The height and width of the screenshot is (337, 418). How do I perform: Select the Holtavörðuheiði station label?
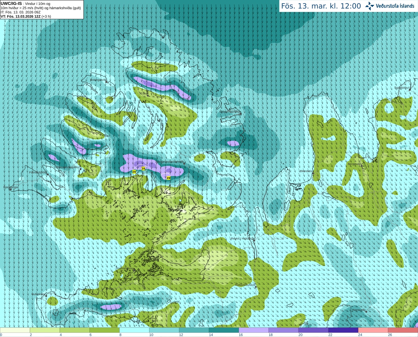[245, 285]
